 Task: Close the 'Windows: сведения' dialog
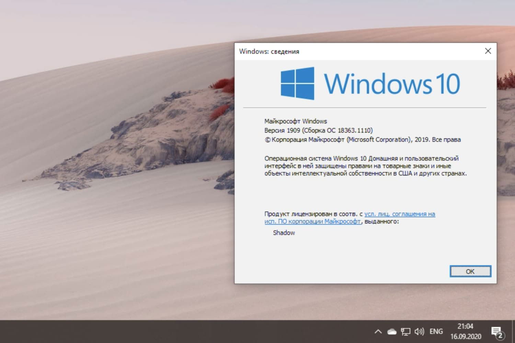pos(488,51)
